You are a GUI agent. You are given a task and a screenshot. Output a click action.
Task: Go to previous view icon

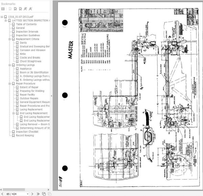coord(44,194)
